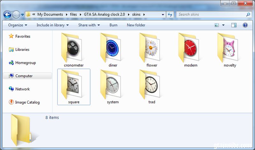Click the skins breadcrumb segment

coord(136,14)
